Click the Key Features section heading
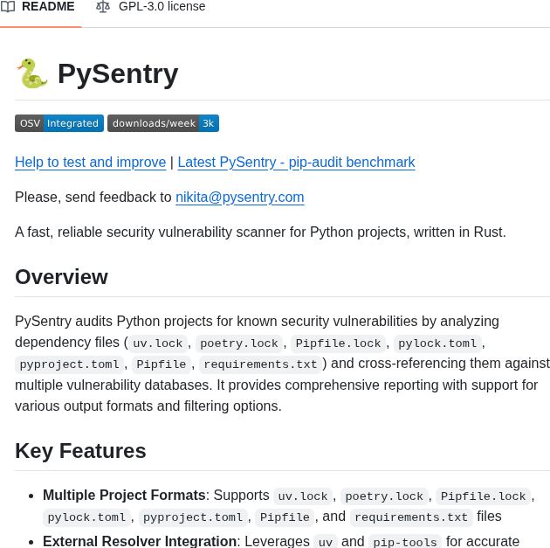The width and height of the screenshot is (550, 548). [80, 451]
